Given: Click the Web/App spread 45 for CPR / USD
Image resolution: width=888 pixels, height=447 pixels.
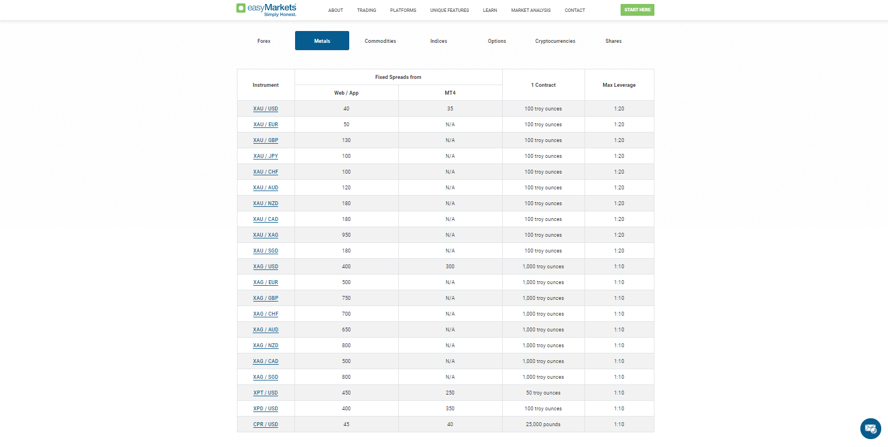Looking at the screenshot, I should pos(346,424).
